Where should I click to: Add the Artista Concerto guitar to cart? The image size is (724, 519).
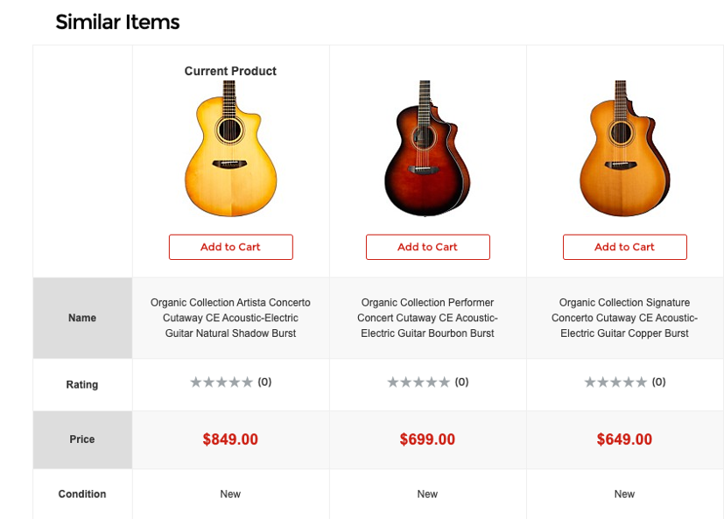pos(230,247)
